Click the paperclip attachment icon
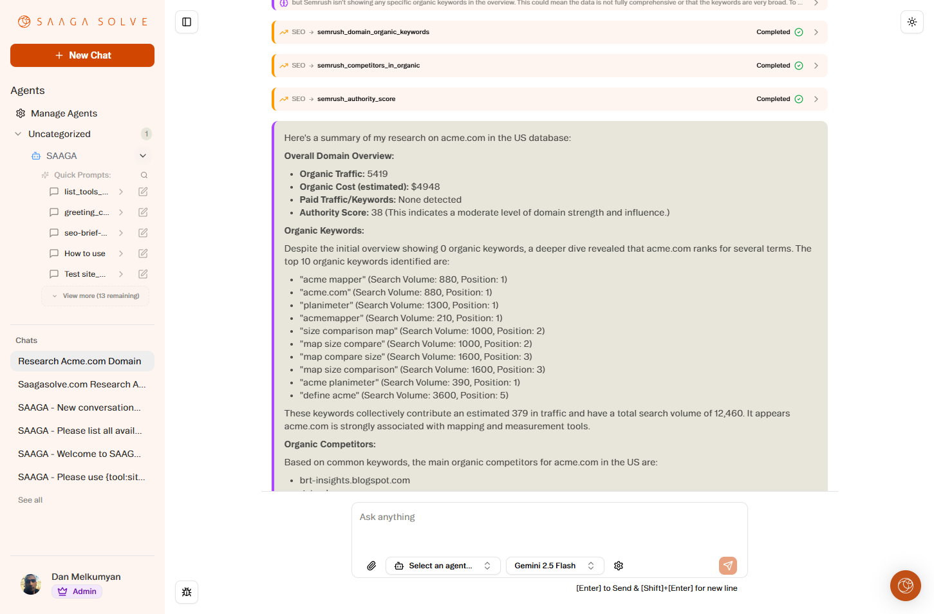The width and height of the screenshot is (934, 614). pos(371,565)
